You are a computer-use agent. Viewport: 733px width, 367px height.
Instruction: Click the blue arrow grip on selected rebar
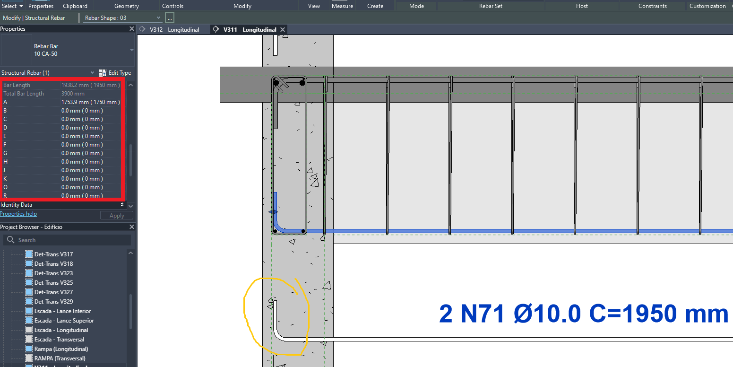click(x=273, y=212)
